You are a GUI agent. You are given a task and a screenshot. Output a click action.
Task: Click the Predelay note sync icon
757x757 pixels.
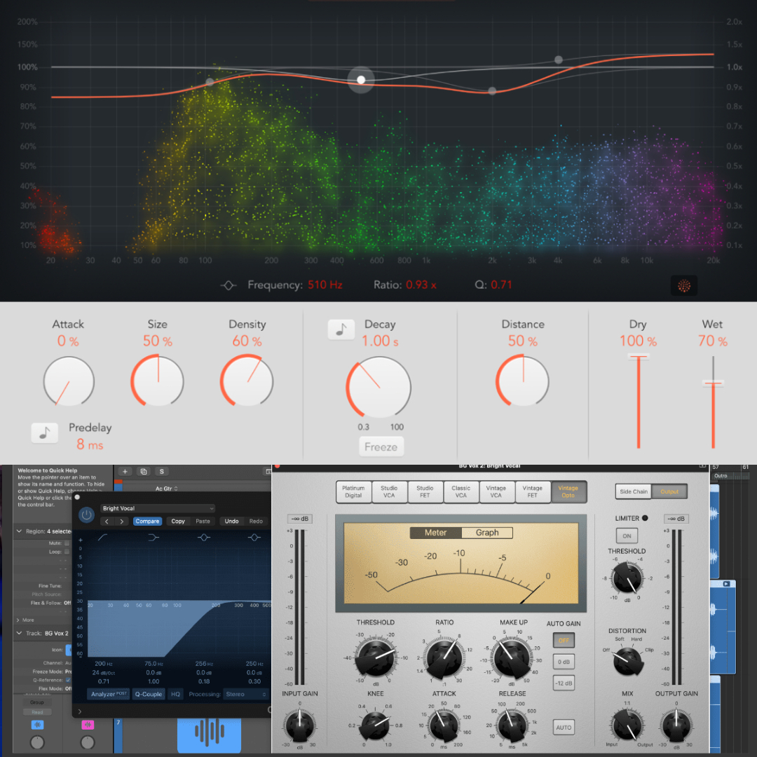click(x=44, y=433)
